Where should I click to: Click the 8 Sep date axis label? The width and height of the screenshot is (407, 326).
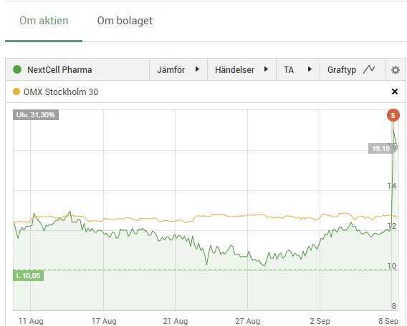click(388, 321)
